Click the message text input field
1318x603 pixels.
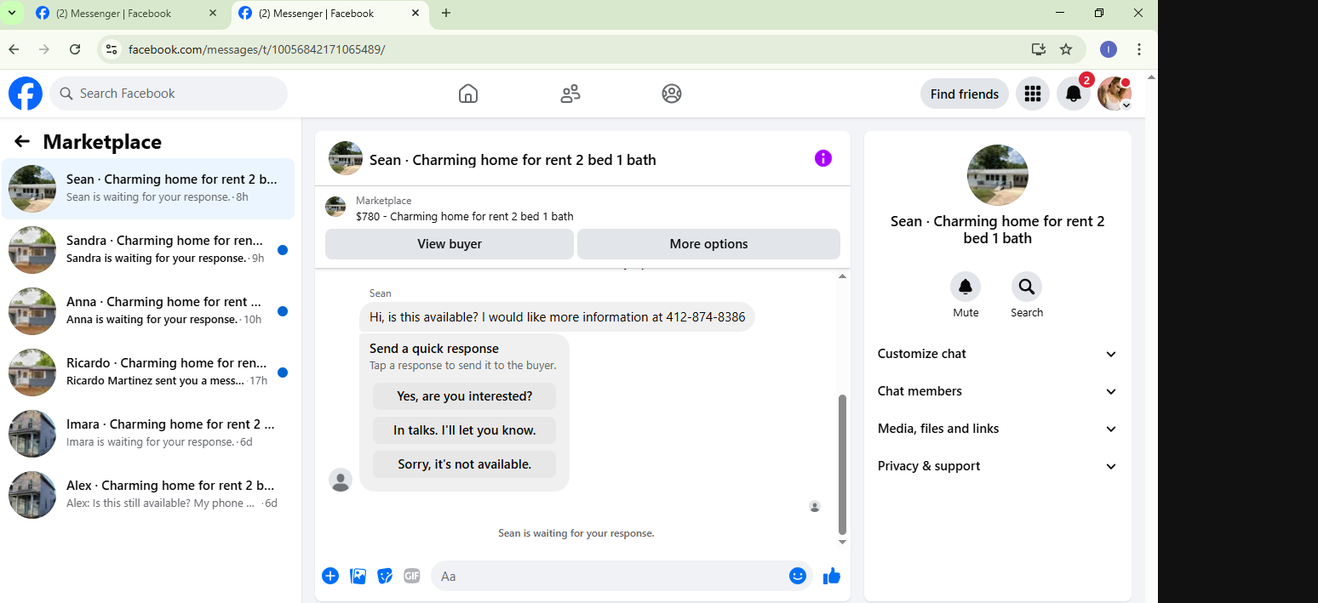[622, 576]
